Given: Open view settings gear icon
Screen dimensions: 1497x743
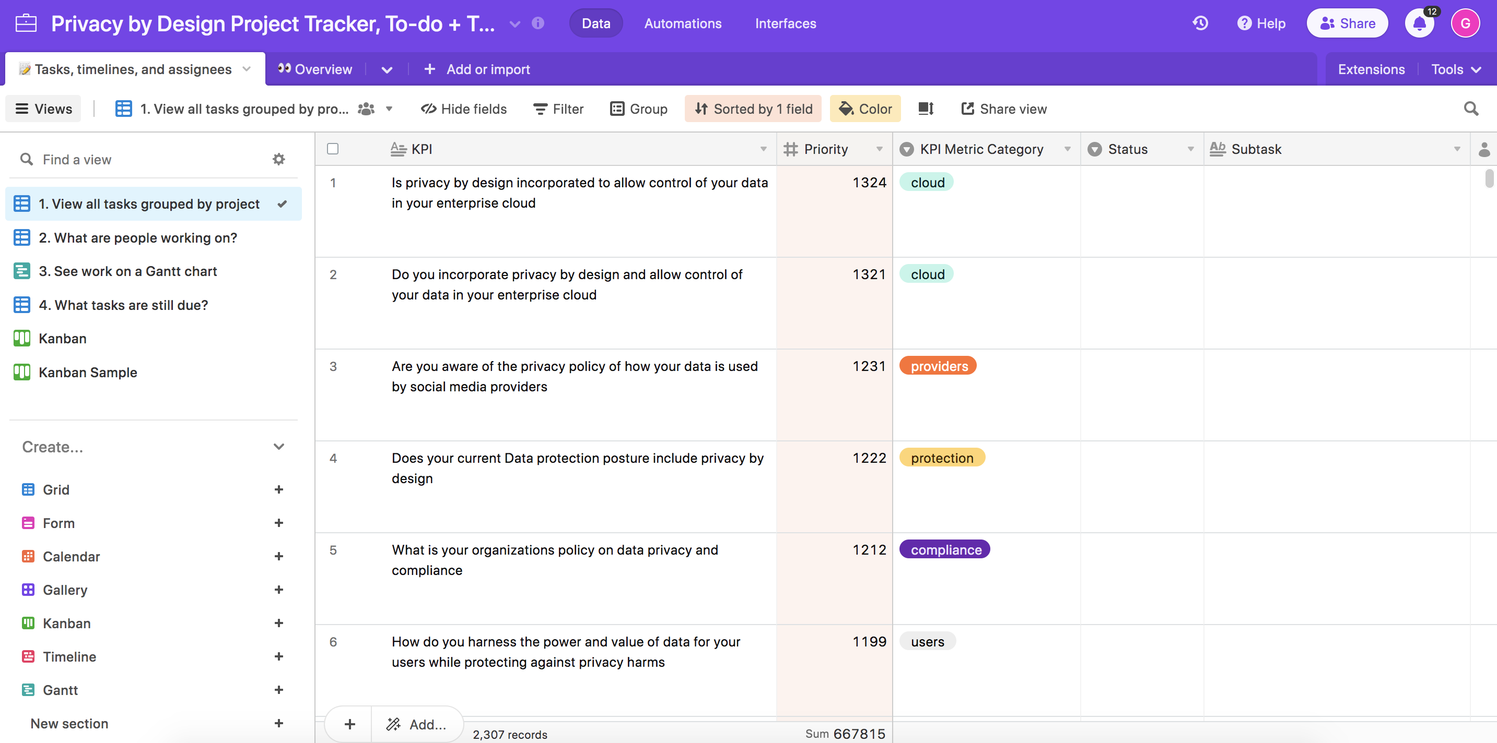Looking at the screenshot, I should click(279, 159).
